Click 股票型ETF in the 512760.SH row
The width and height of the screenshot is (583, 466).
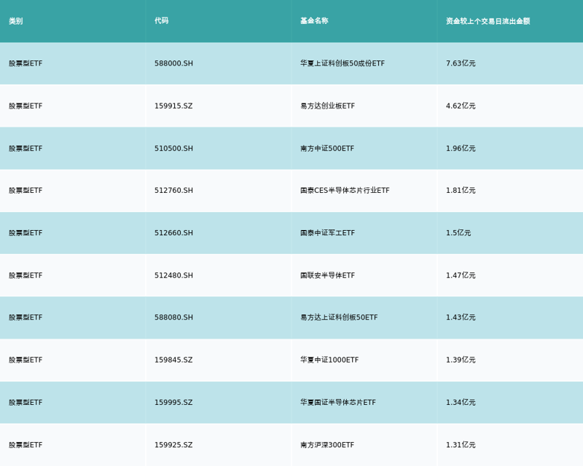pyautogui.click(x=26, y=190)
